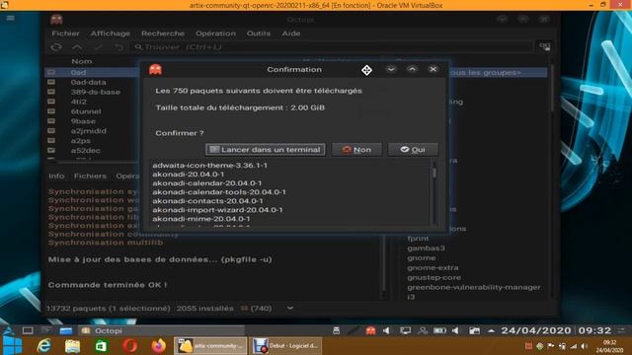
Task: Select the gnome group
Action: tap(422, 257)
